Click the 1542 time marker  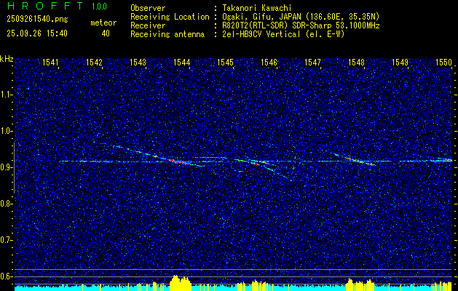[95, 62]
